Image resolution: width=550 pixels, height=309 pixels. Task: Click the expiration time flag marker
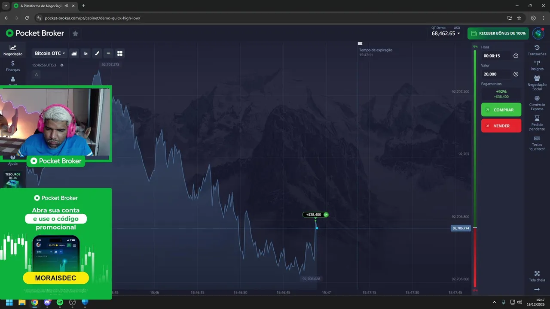click(x=360, y=43)
